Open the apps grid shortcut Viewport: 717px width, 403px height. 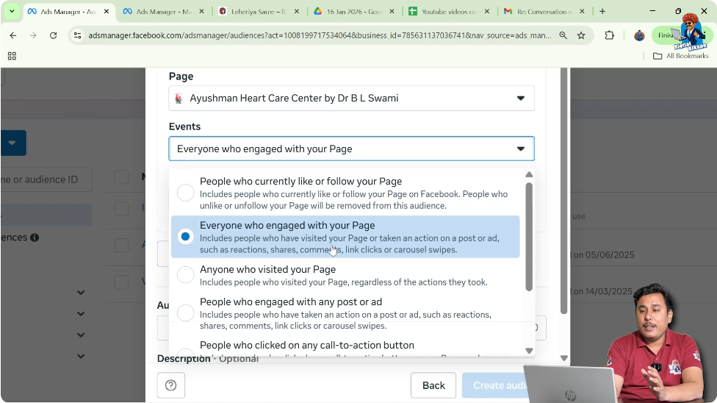pos(12,56)
